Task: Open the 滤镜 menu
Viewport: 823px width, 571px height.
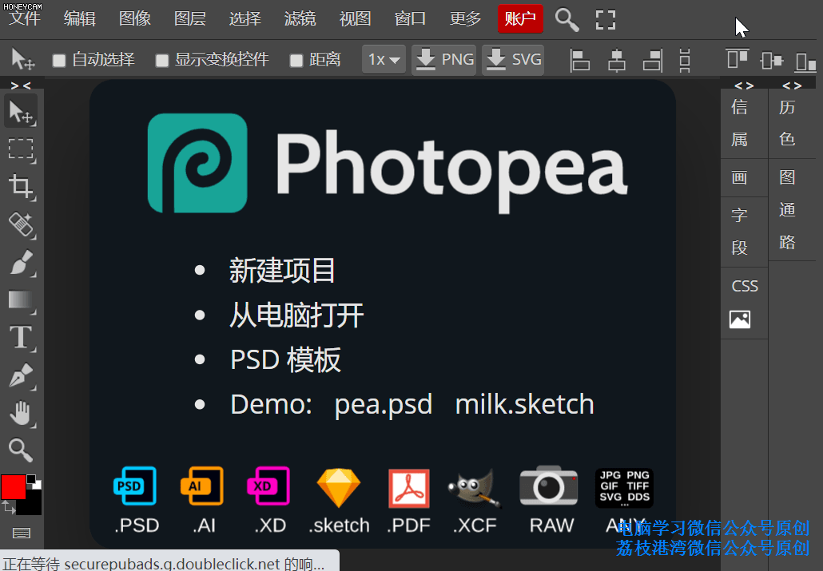Action: coord(300,19)
